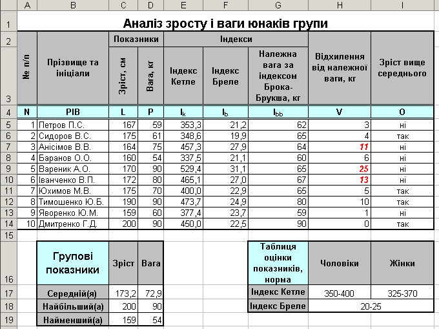439x329 pixels.
Task: Click the red deviation value 13
Action: point(340,180)
